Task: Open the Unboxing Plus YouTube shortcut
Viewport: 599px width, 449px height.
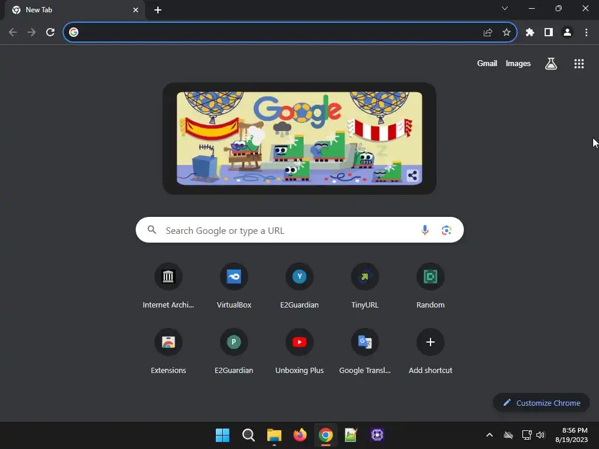Action: pyautogui.click(x=299, y=350)
